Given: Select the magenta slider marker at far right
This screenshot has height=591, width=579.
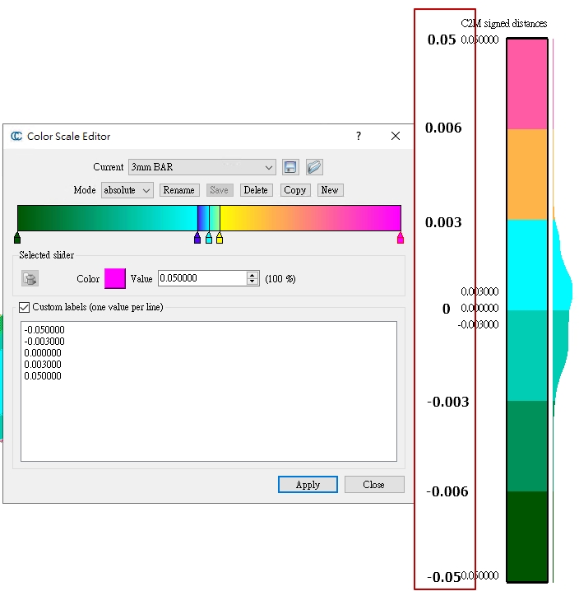Looking at the screenshot, I should 401,239.
